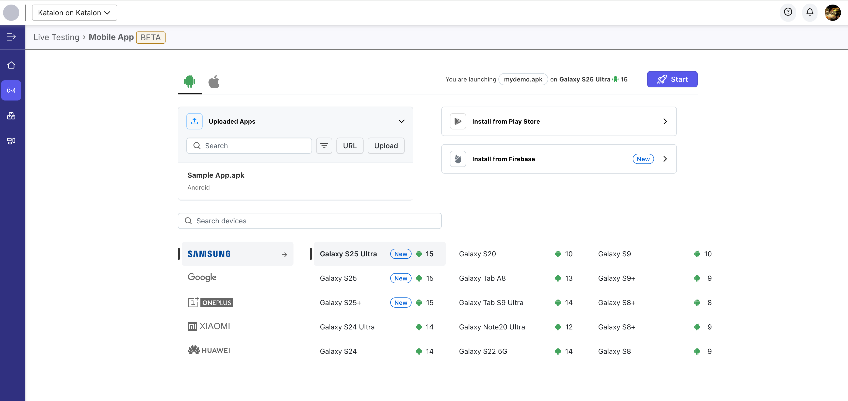The height and width of the screenshot is (401, 848).
Task: Click the app Search input field
Action: (249, 146)
